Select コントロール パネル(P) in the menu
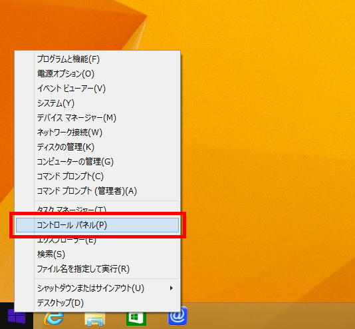Image resolution: width=355 pixels, height=329 pixels. (x=97, y=225)
